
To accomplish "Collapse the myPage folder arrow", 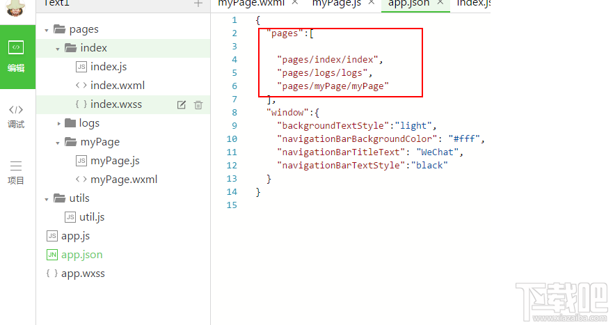I will (x=58, y=143).
